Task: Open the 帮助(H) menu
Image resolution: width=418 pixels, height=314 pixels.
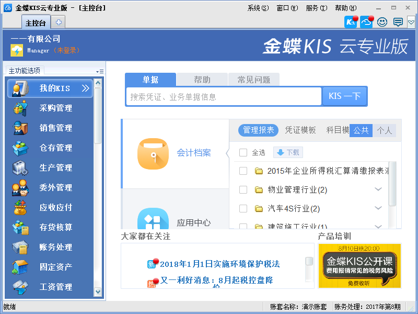Action: click(346, 8)
